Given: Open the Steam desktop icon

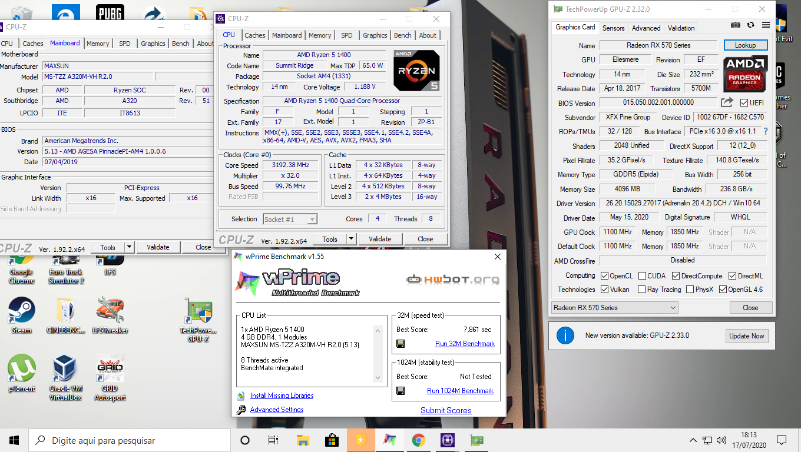Looking at the screenshot, I should [x=22, y=315].
